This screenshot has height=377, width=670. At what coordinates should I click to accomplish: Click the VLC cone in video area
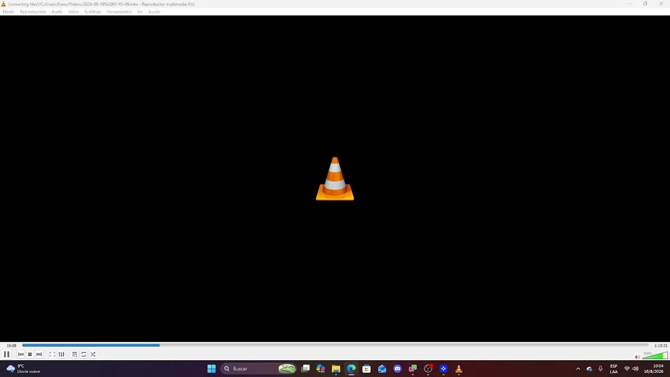click(335, 179)
